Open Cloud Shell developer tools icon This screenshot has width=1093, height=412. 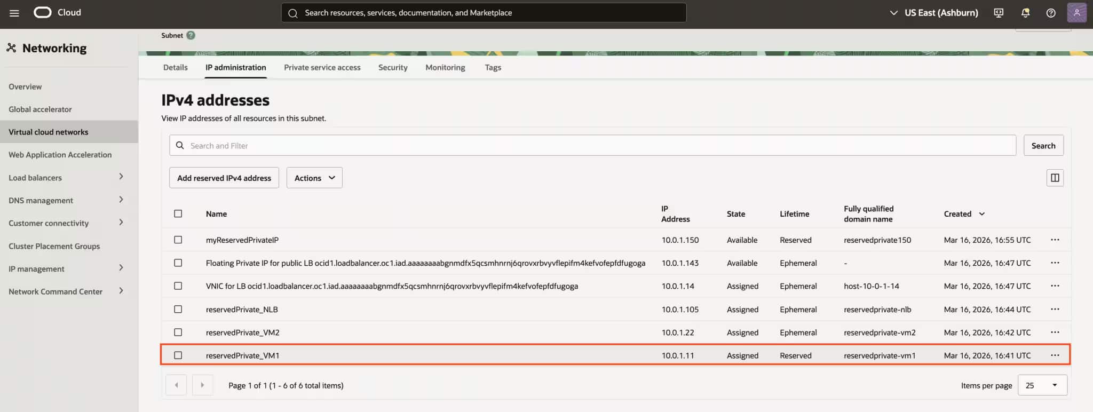pyautogui.click(x=999, y=13)
